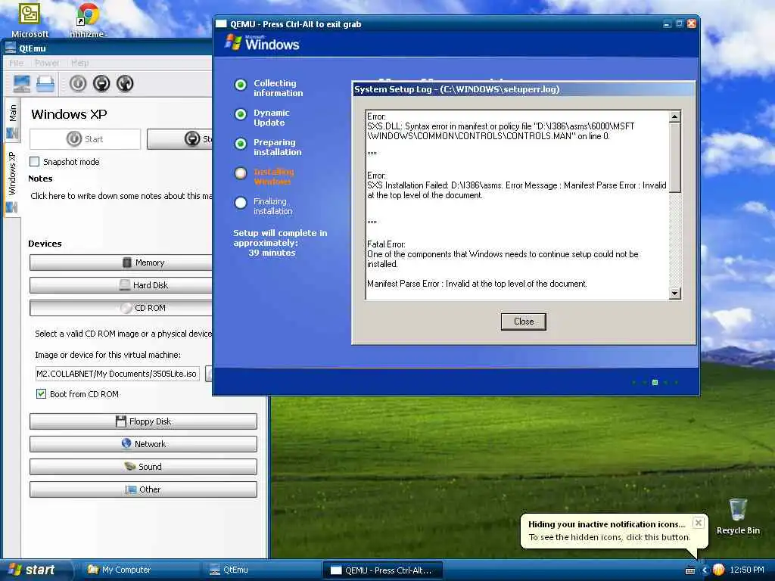Screen dimensions: 775x581
Task: Open the Chrome desktop shortcut
Action: click(88, 20)
